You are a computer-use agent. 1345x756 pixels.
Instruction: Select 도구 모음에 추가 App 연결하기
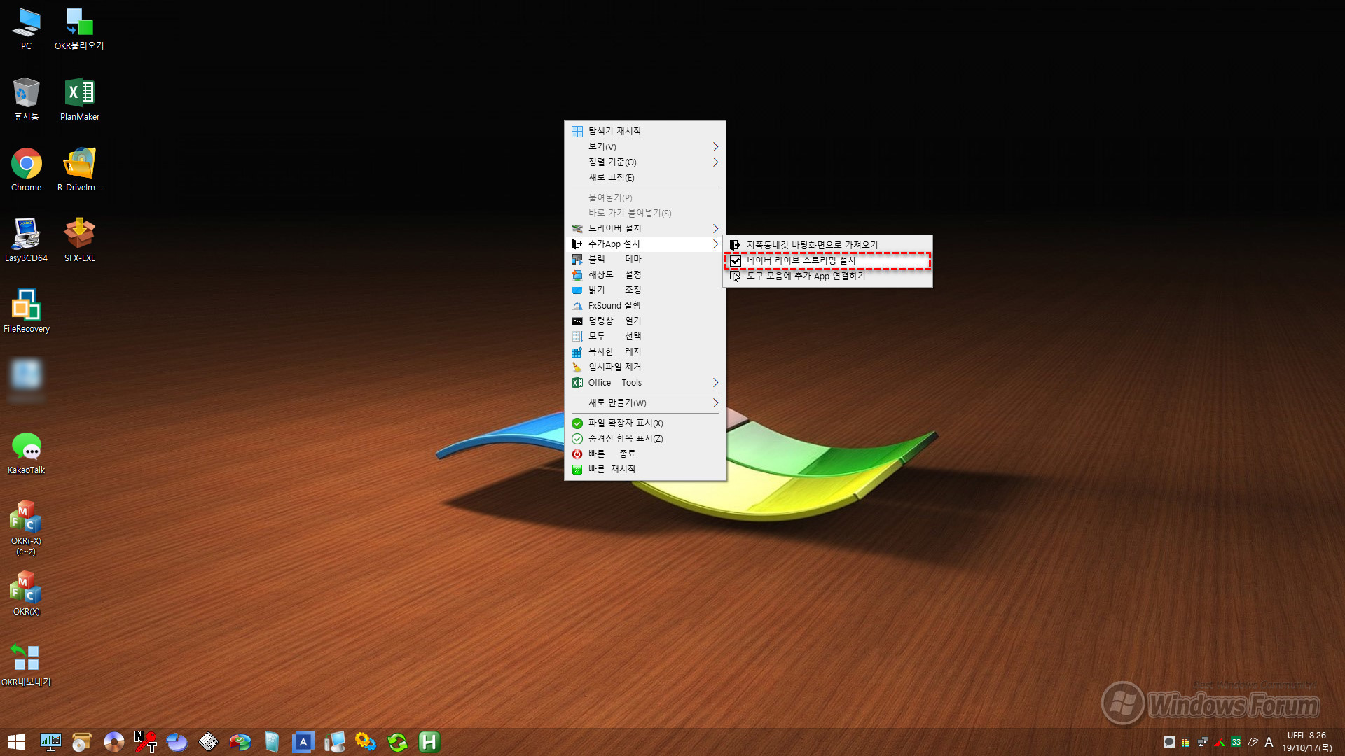[827, 276]
